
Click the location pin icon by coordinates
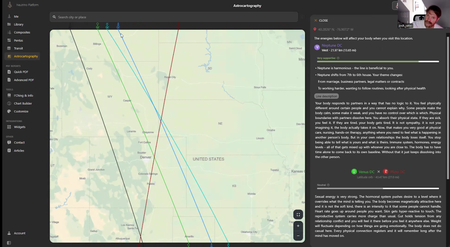pos(315,29)
